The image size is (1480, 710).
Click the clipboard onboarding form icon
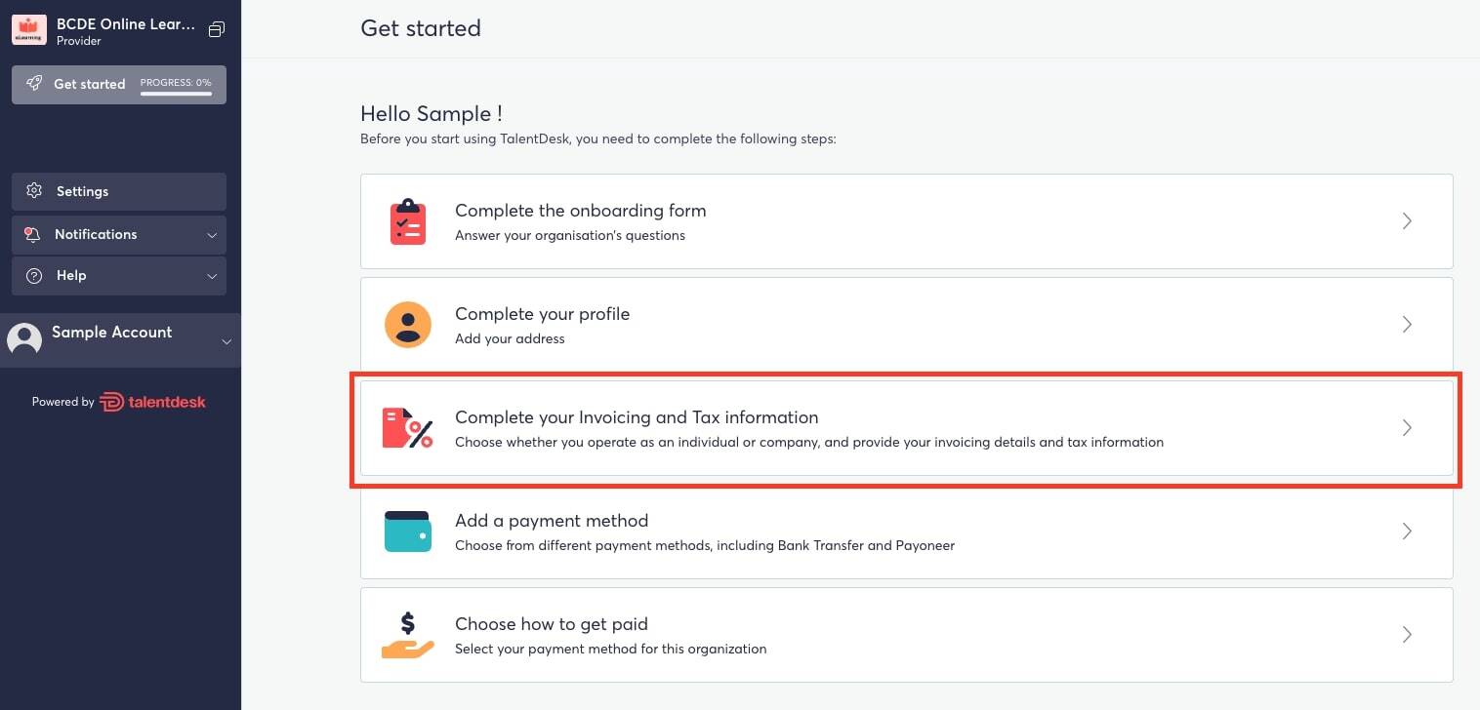pyautogui.click(x=407, y=221)
